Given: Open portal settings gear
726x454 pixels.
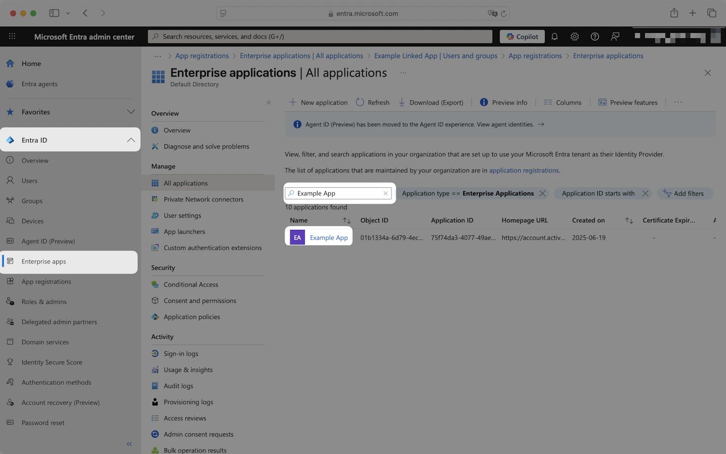Looking at the screenshot, I should point(575,36).
